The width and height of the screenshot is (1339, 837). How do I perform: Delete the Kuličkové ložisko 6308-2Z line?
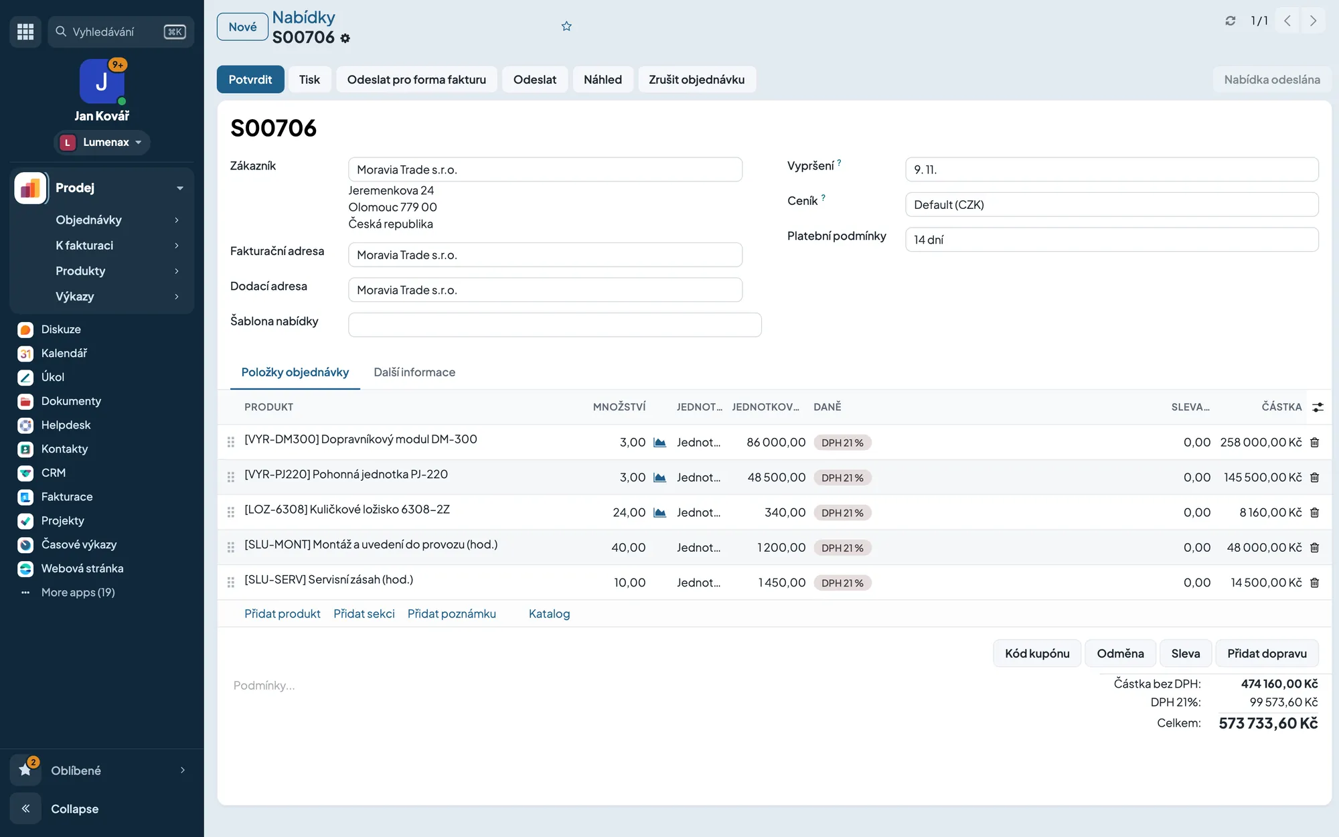[x=1314, y=512]
